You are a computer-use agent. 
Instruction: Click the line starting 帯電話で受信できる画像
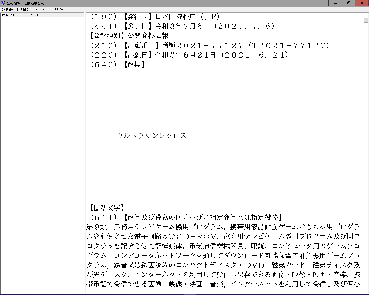[x=223, y=284]
